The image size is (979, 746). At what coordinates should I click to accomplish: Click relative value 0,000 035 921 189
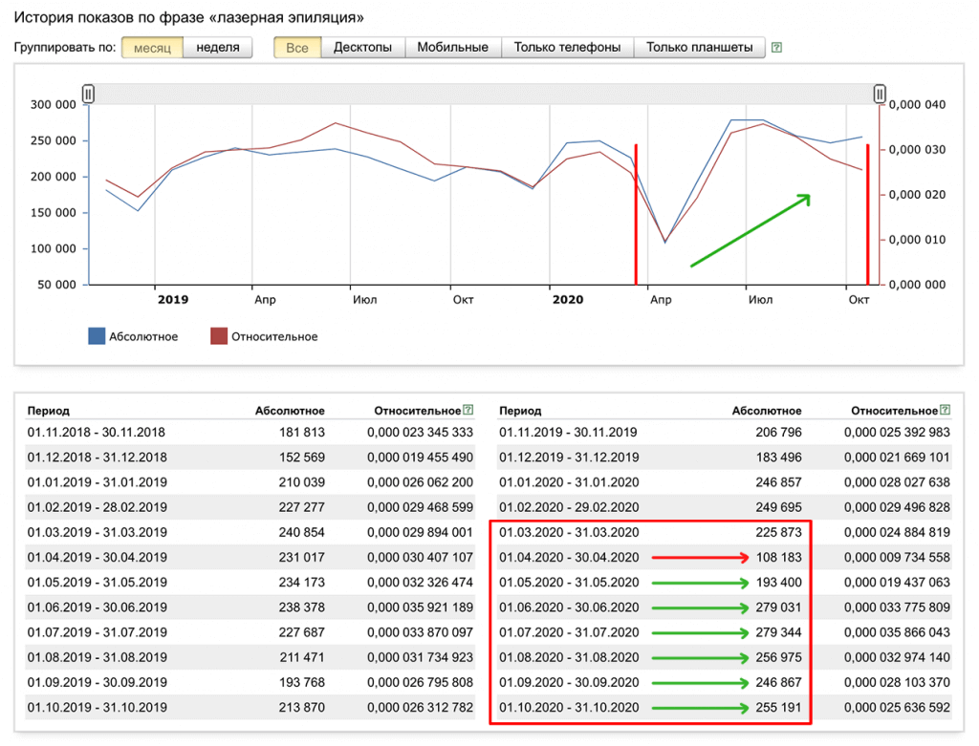420,607
